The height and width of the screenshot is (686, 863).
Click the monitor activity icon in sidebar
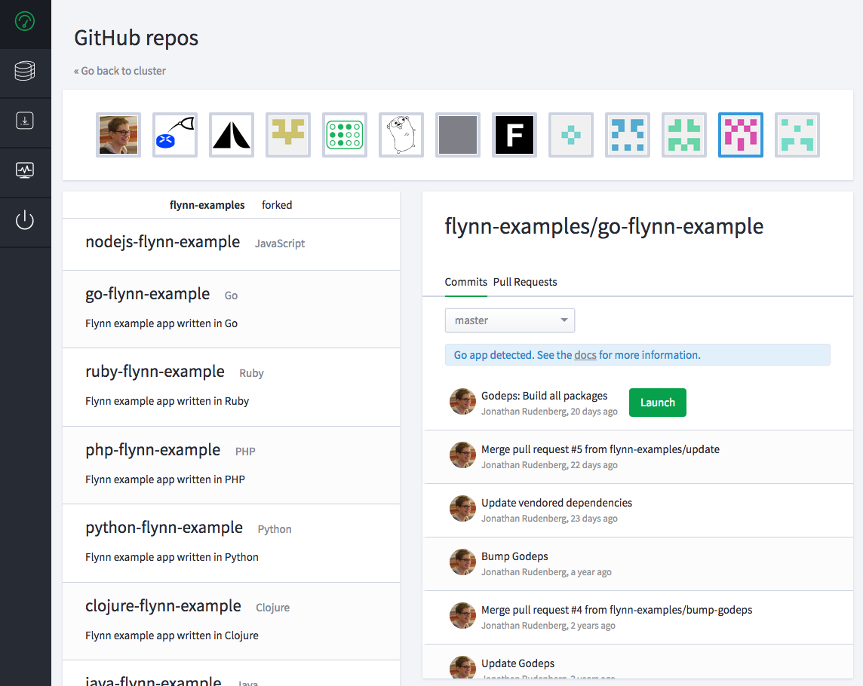(x=25, y=171)
